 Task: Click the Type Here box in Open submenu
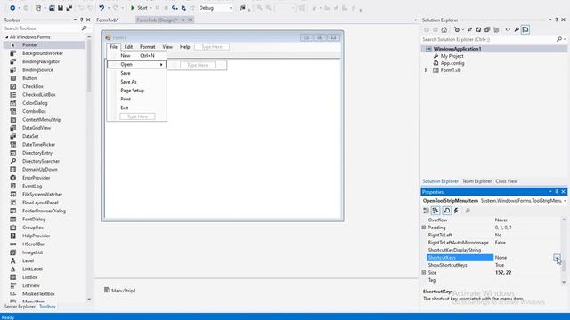point(198,65)
